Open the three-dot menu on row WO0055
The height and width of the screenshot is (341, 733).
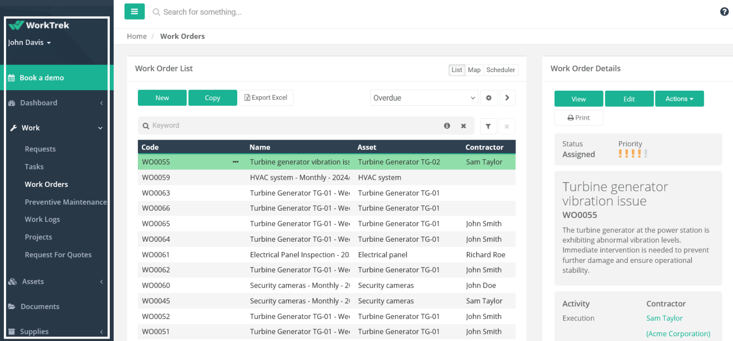tap(236, 162)
